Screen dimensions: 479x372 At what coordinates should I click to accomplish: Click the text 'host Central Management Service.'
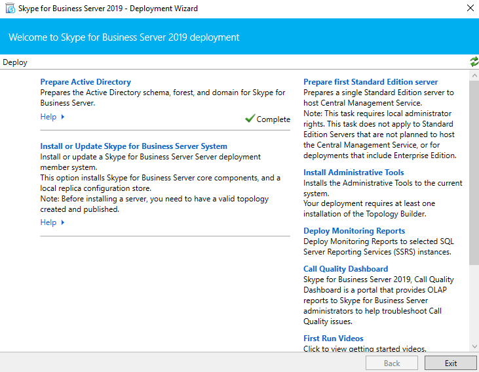click(x=362, y=103)
